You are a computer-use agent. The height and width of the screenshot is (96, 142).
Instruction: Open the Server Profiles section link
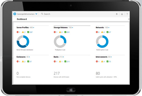point(22,27)
